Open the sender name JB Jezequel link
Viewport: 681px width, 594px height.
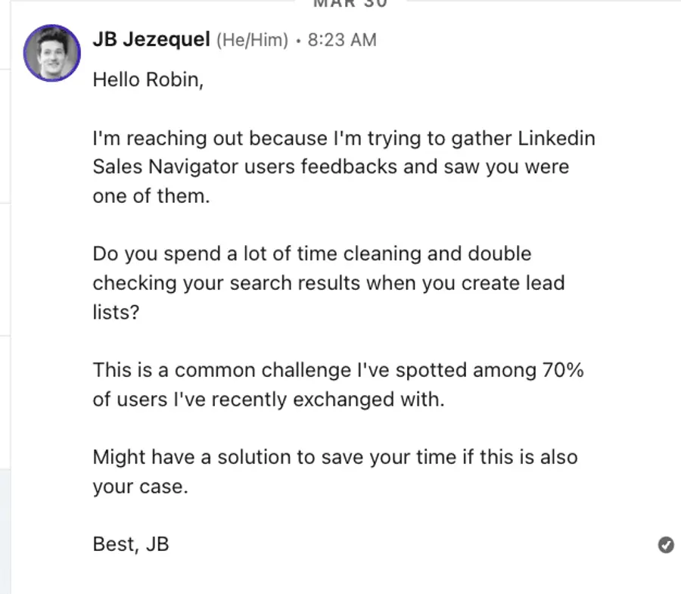pyautogui.click(x=151, y=39)
